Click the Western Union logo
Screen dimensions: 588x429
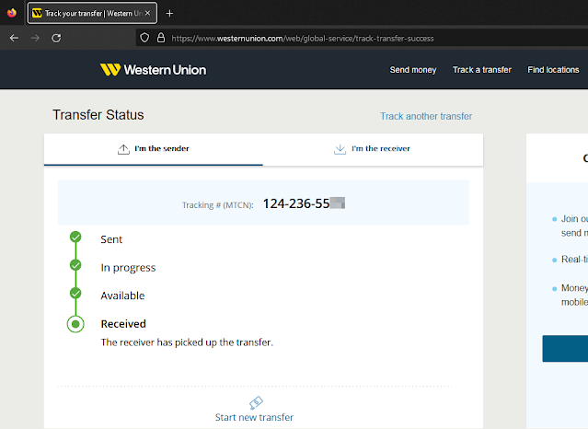153,70
